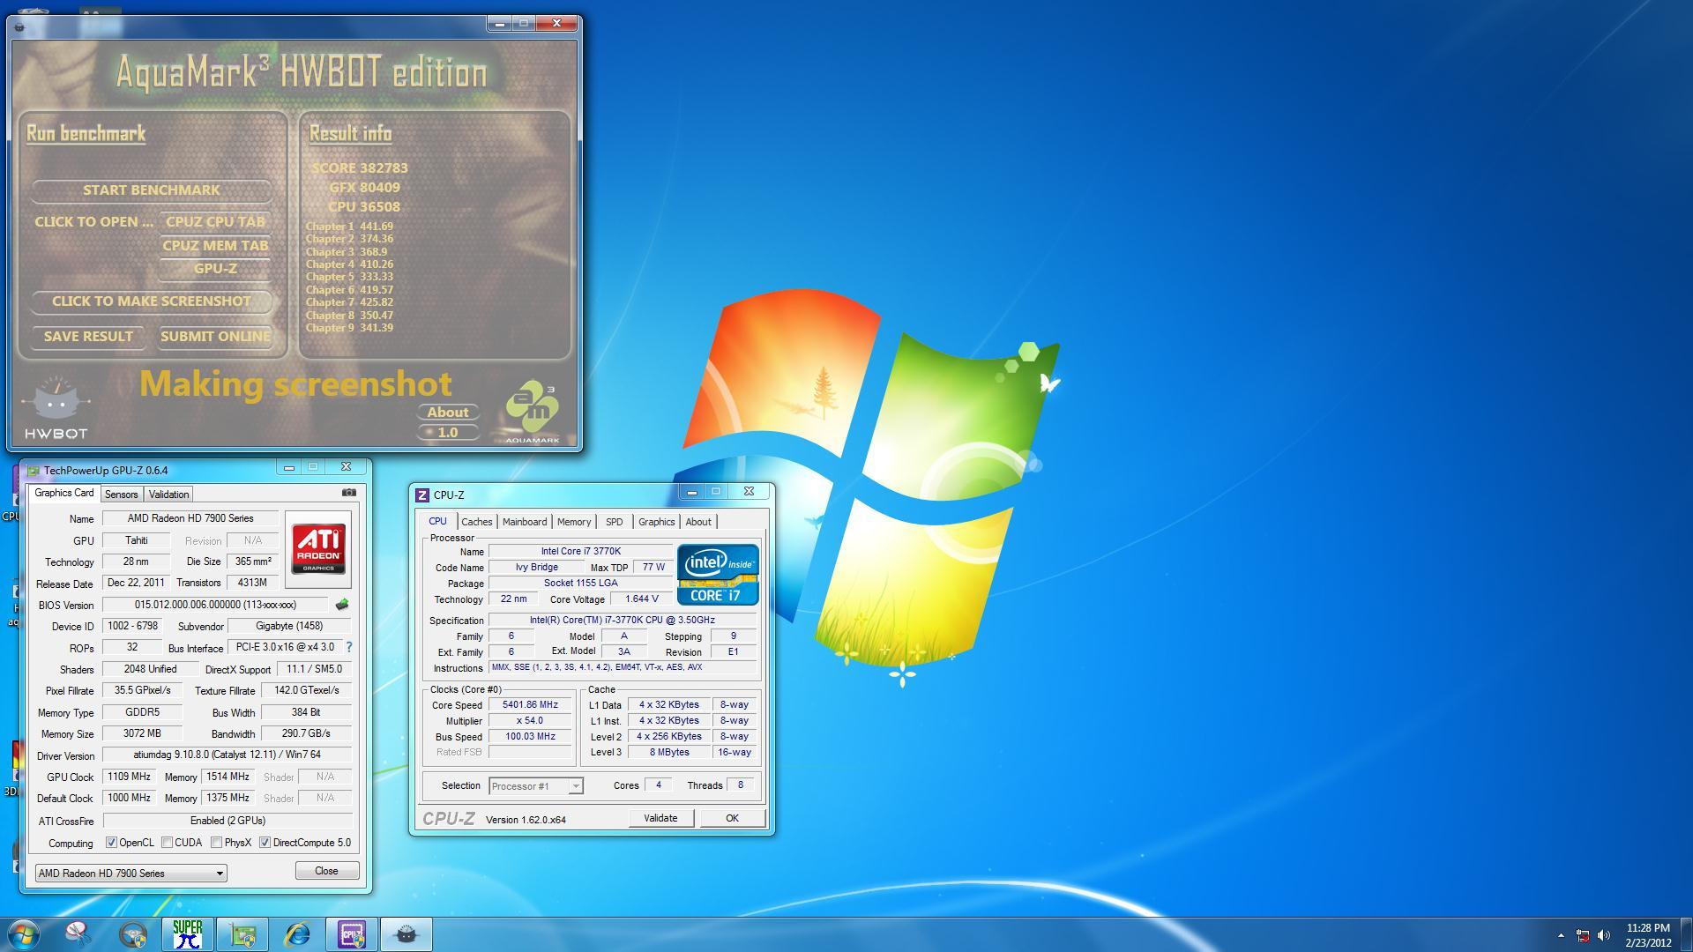Click Core Voltage value 1.644 V

pos(641,599)
